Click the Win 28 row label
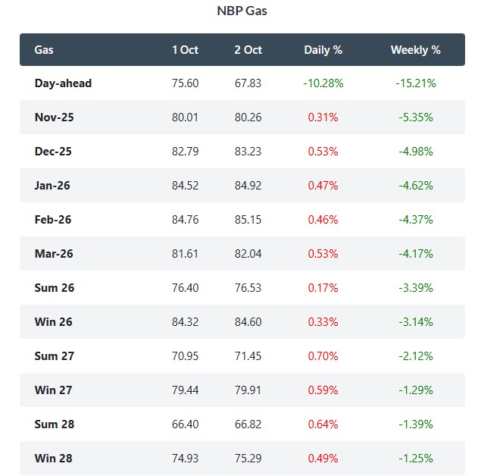This screenshot has height=476, width=481. [54, 458]
